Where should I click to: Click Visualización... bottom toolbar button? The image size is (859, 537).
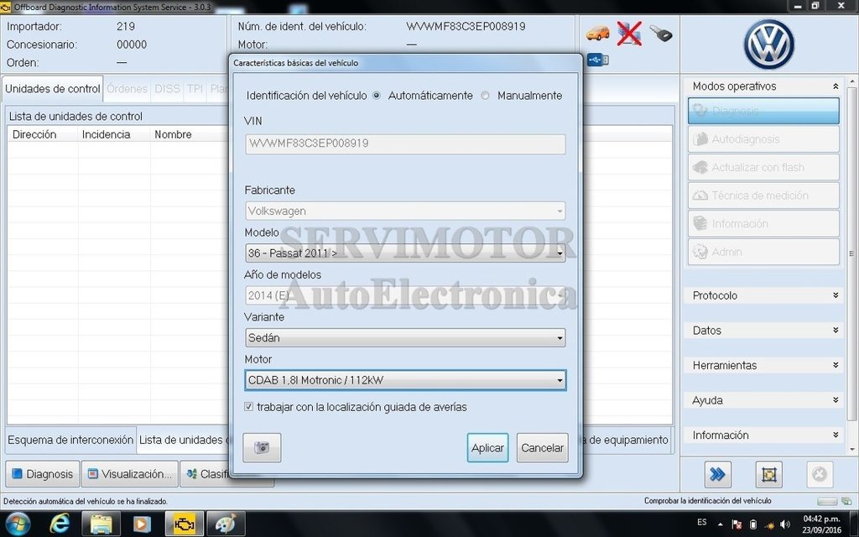(x=130, y=474)
